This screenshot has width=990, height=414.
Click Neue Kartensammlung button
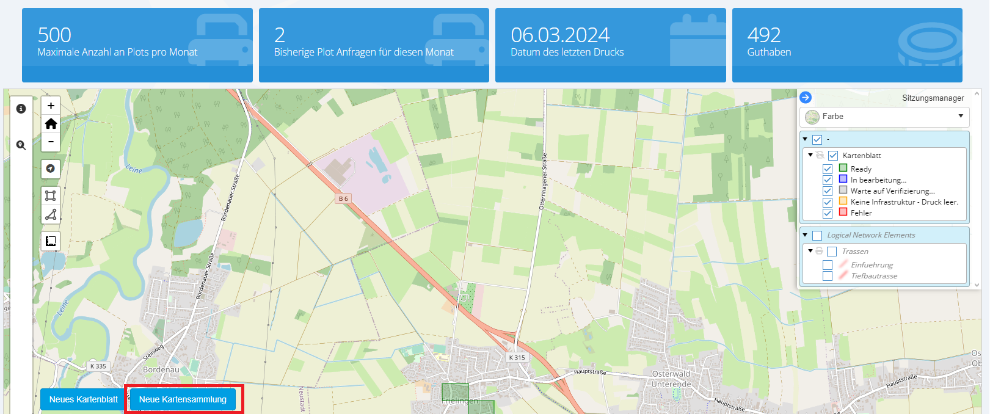tap(183, 399)
